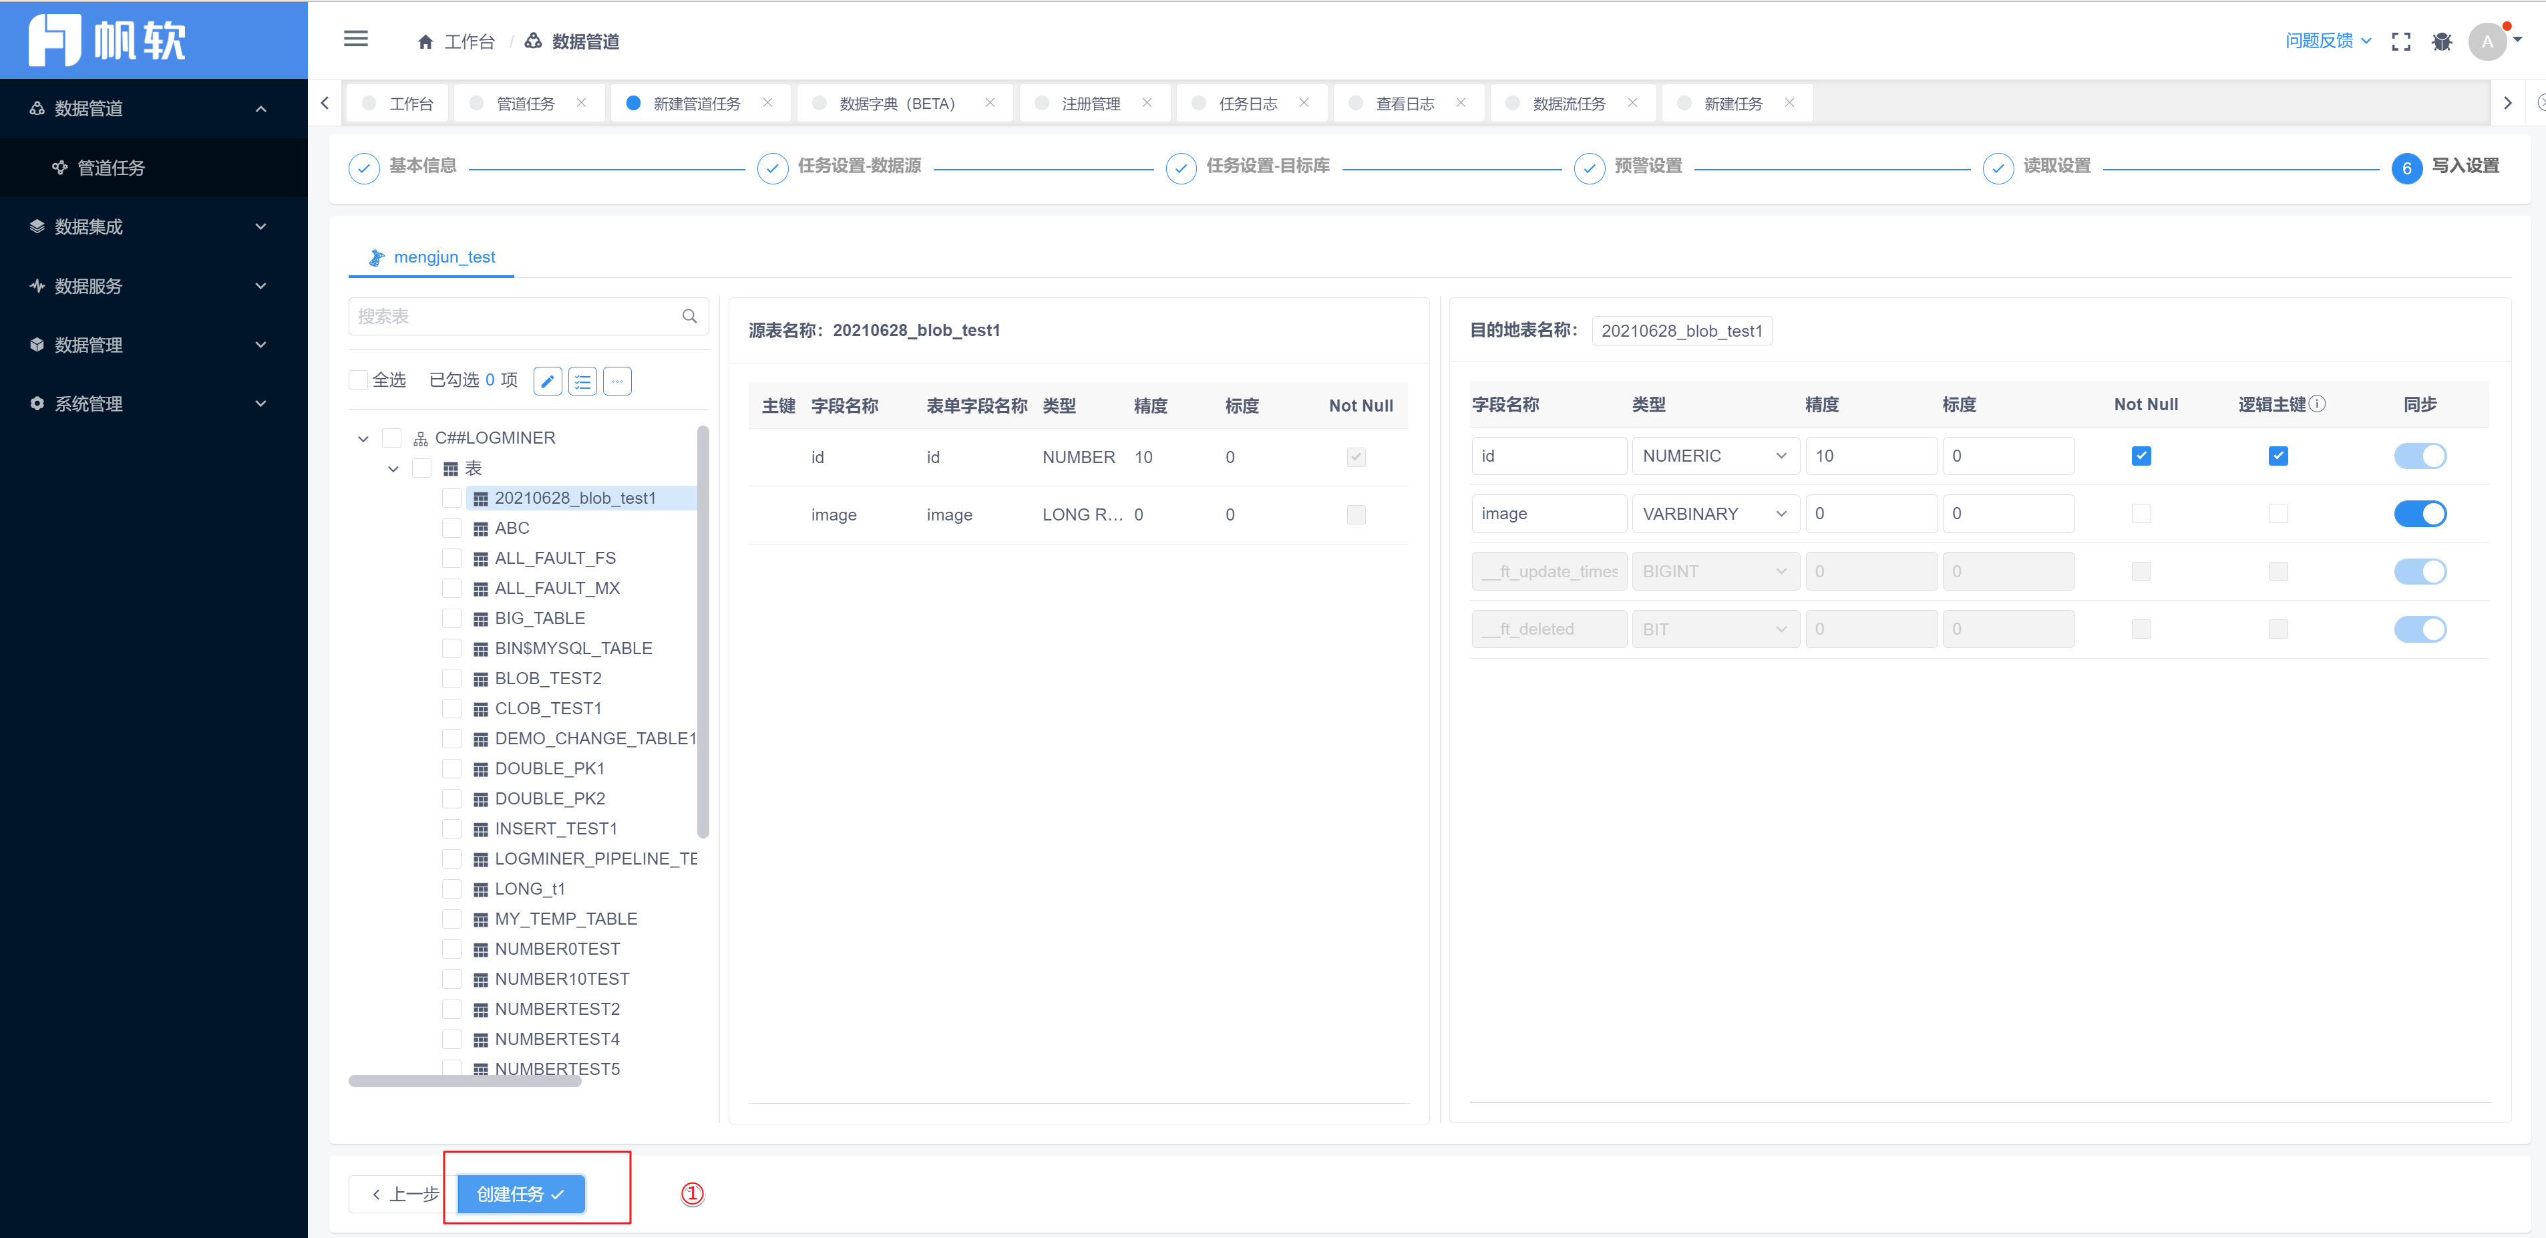Image resolution: width=2546 pixels, height=1238 pixels.
Task: Click the 搜索表 search input field
Action: pyautogui.click(x=514, y=317)
